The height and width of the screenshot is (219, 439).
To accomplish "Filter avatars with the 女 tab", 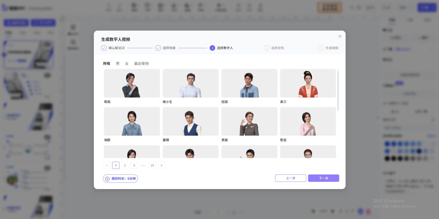I will point(127,63).
